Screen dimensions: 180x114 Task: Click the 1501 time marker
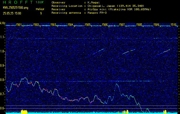19,25
